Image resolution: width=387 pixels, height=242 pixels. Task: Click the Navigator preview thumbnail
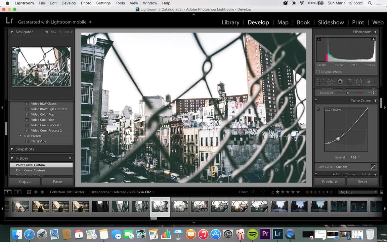(x=41, y=67)
